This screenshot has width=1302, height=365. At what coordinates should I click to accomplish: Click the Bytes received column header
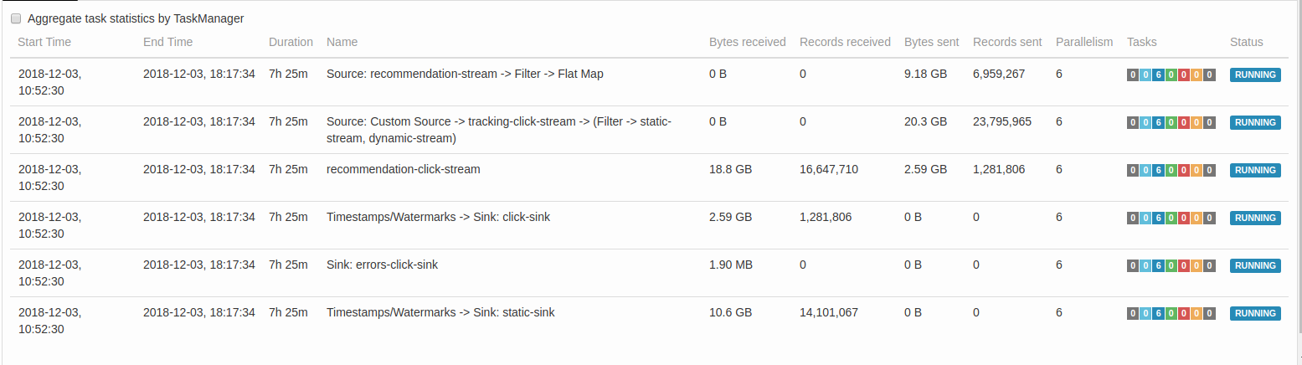[x=747, y=42]
